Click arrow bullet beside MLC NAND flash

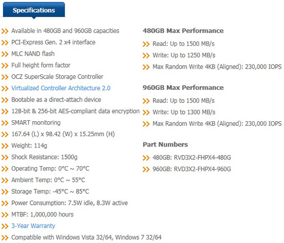tap(5, 54)
